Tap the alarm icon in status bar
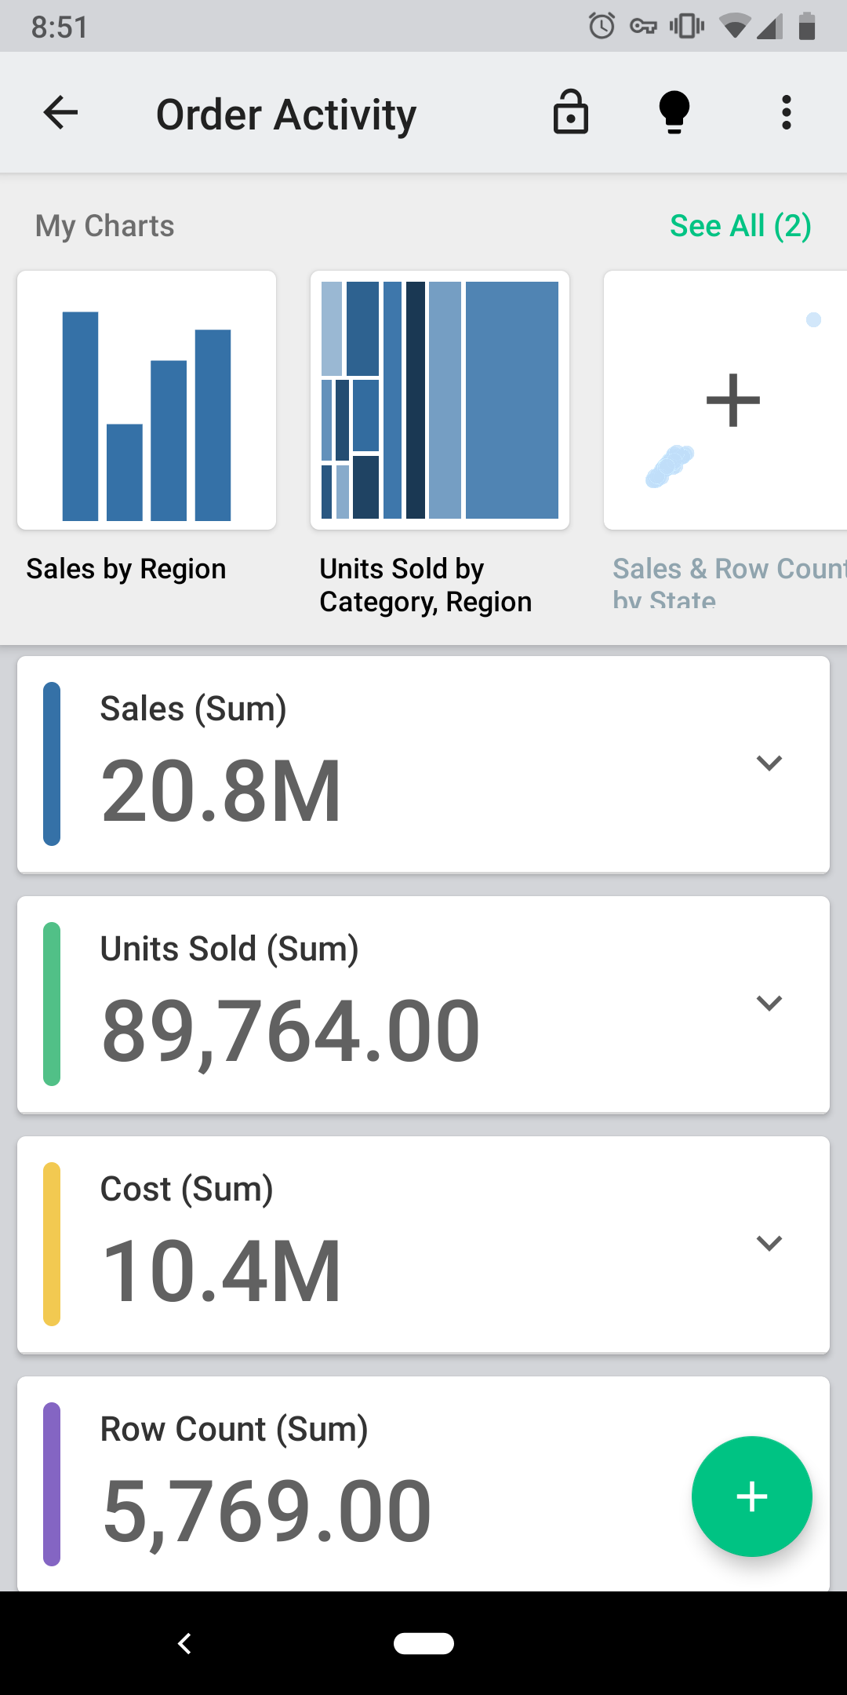 pyautogui.click(x=602, y=27)
